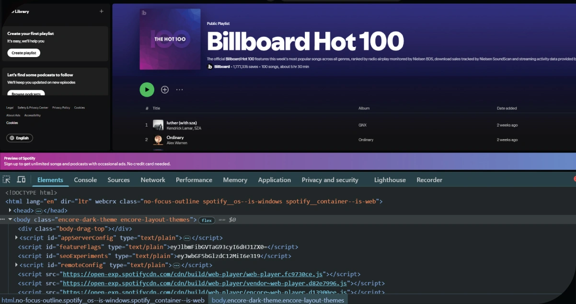Select the inspect element cursor icon in DevTools
This screenshot has height=304, width=576.
click(7, 179)
